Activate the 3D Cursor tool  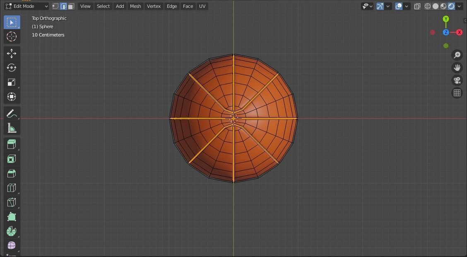point(12,36)
